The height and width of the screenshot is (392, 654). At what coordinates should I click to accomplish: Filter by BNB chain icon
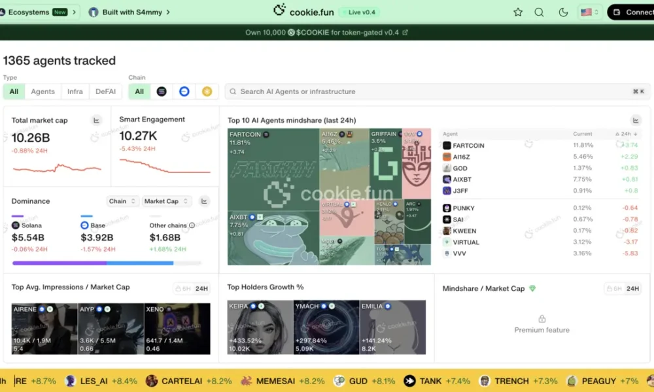pos(207,91)
